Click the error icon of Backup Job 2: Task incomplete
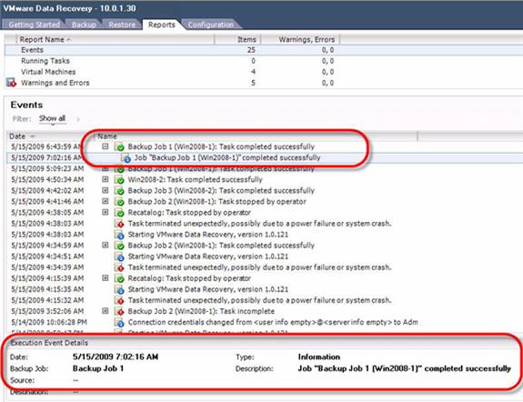523x402 pixels. 119,312
